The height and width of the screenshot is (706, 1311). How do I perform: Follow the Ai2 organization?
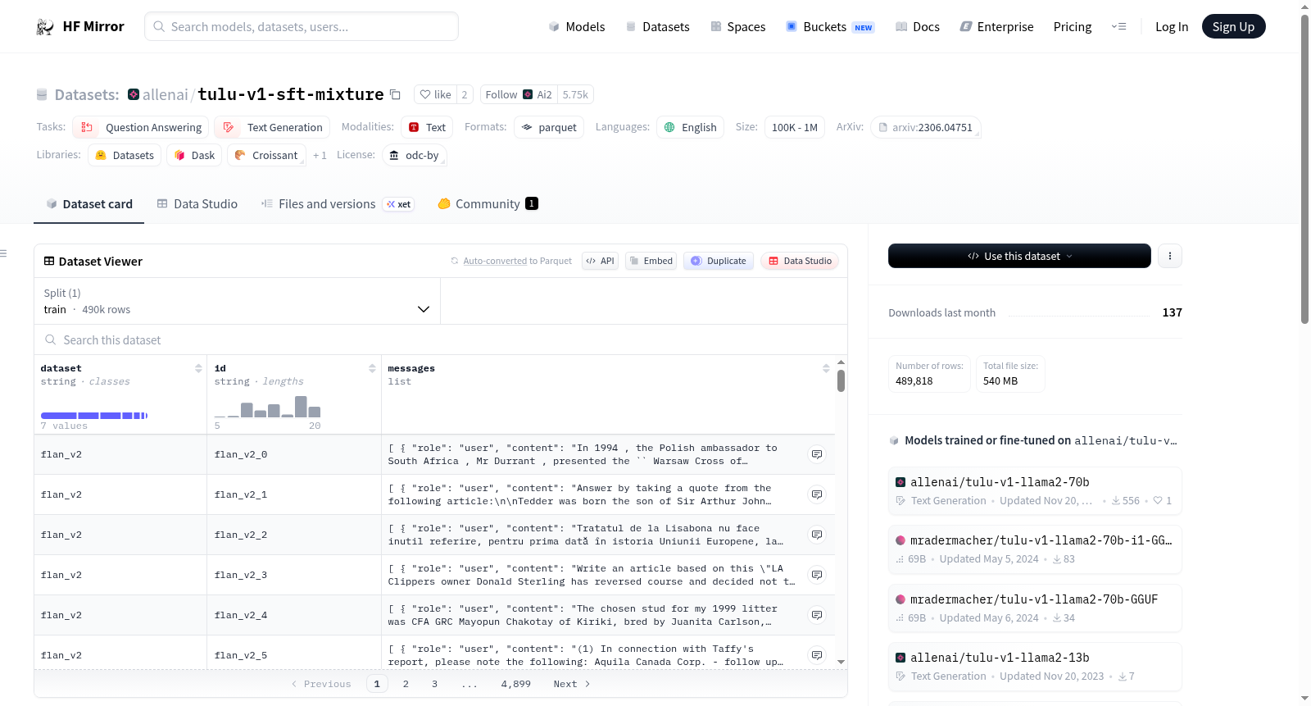pos(519,94)
